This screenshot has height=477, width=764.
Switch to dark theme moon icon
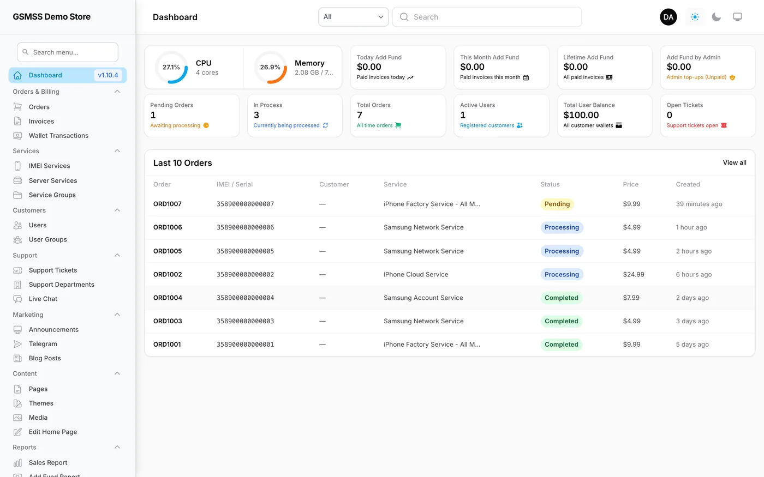tap(717, 17)
